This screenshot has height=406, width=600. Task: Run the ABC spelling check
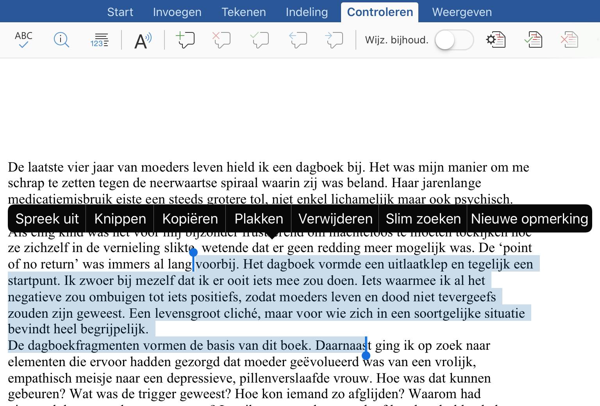(x=23, y=39)
